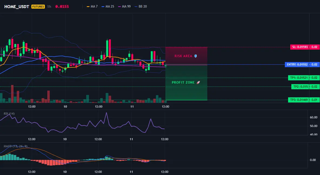Click the yellow FUTURES badge
This screenshot has width=320, height=175.
38,6
